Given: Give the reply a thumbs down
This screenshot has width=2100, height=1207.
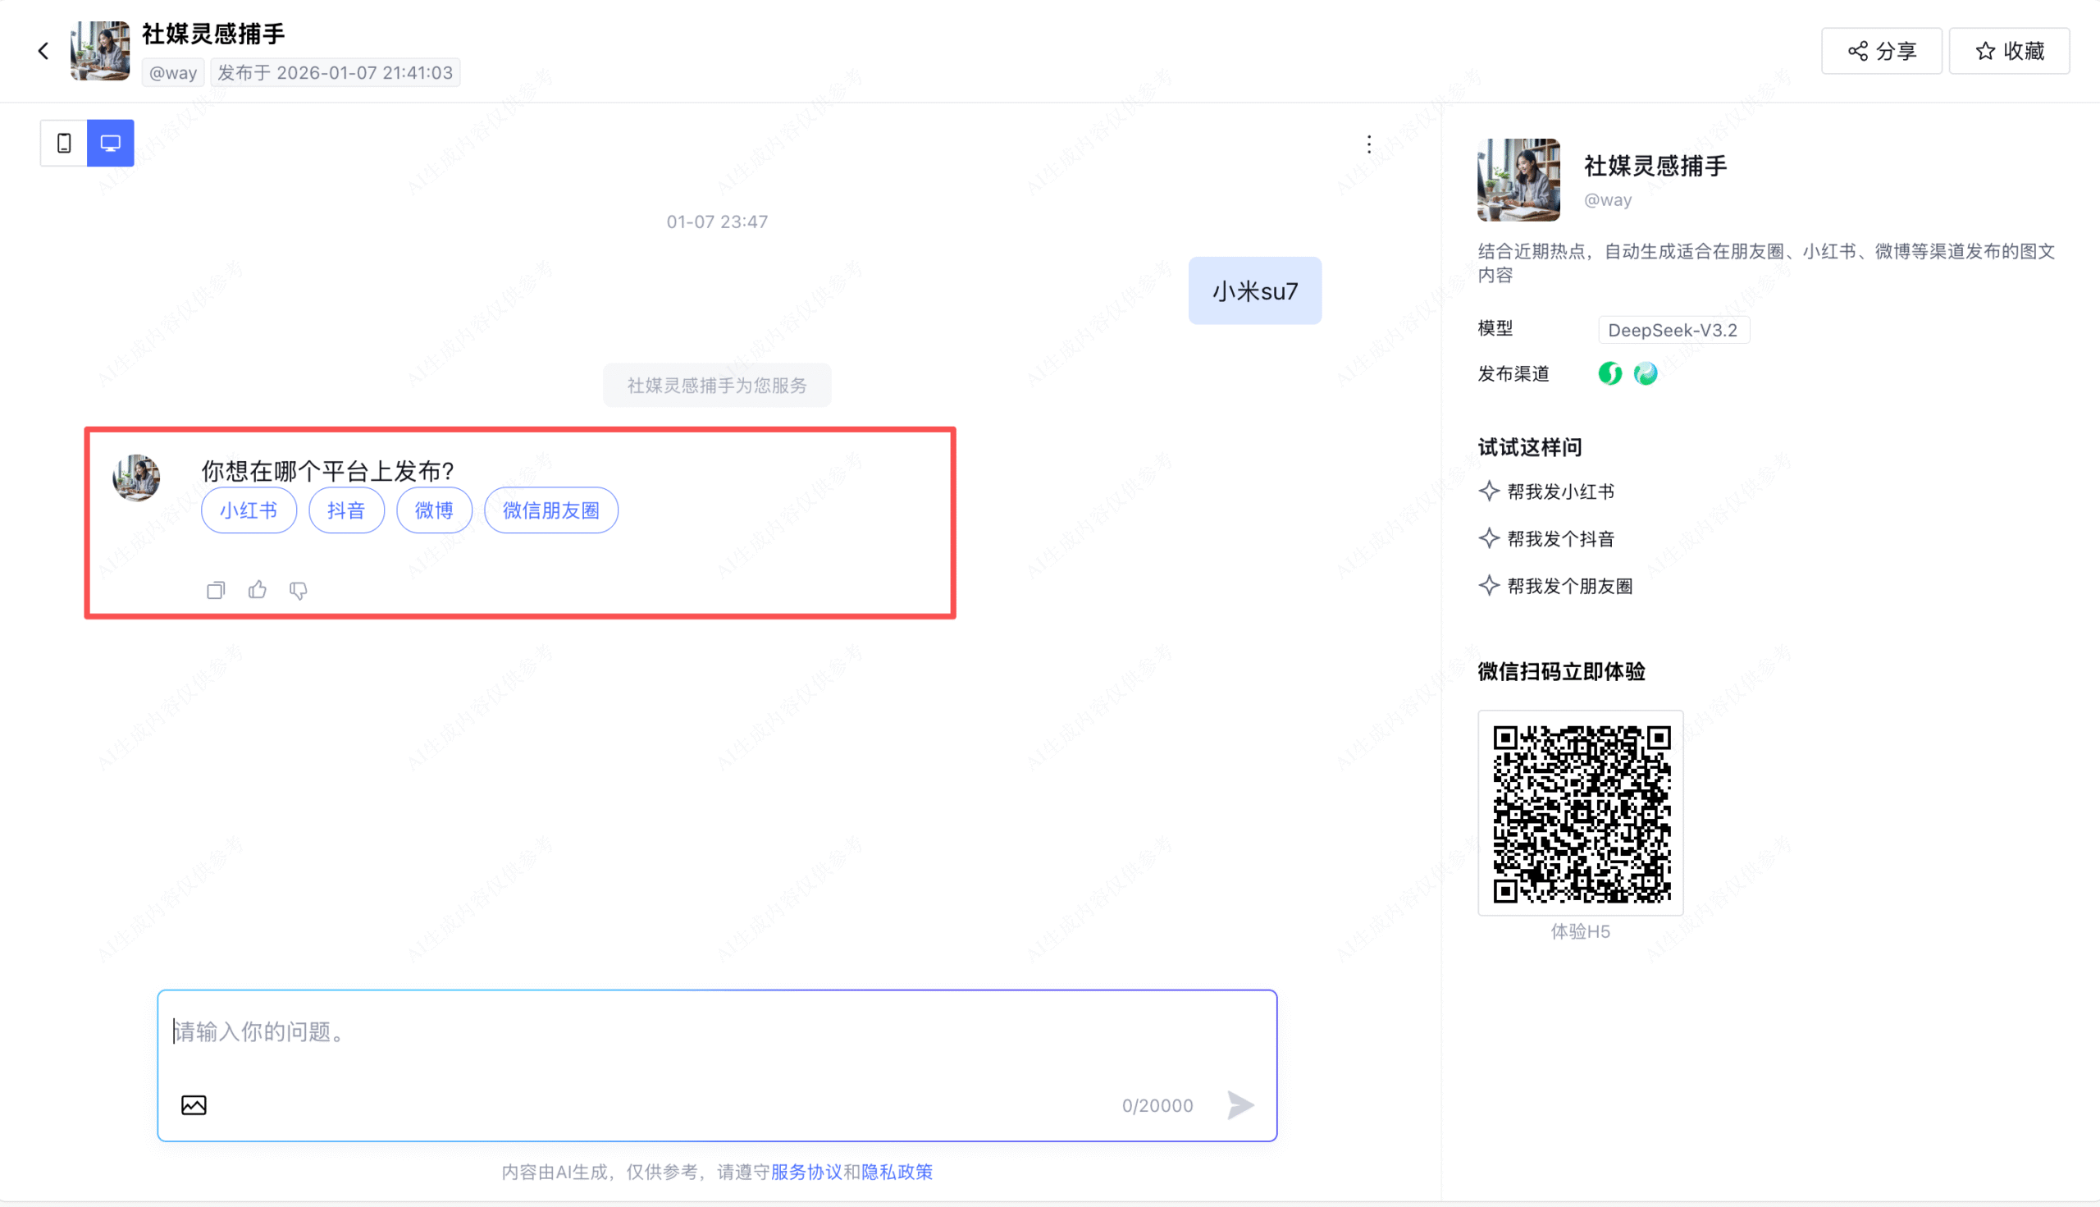Looking at the screenshot, I should point(299,590).
